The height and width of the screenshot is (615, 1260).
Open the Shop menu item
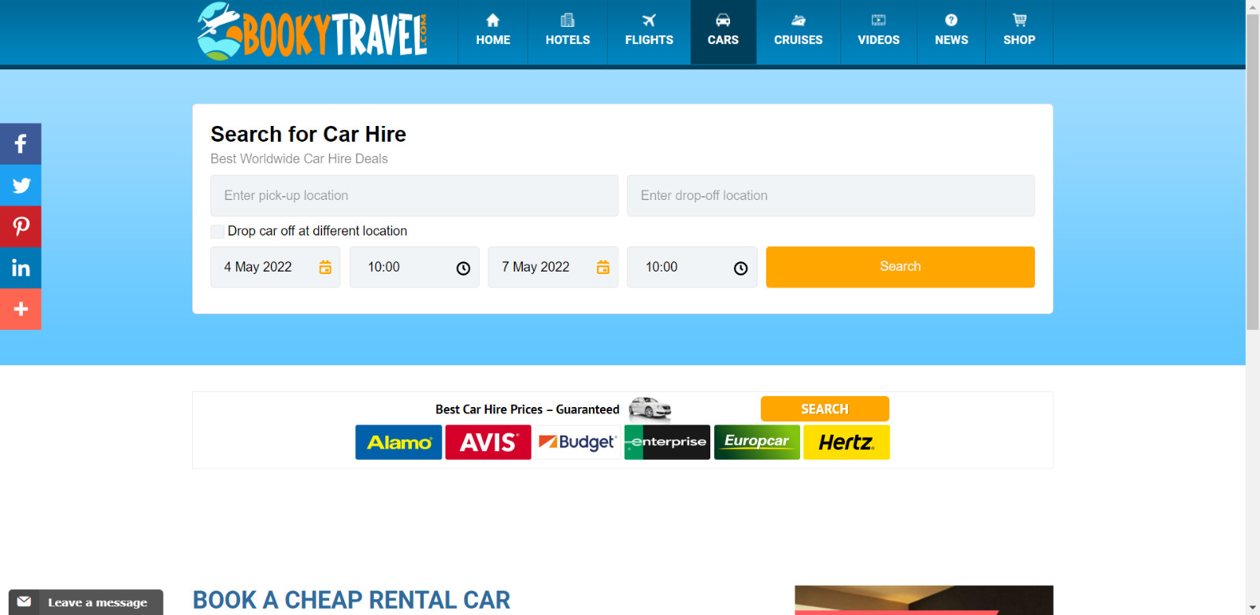coord(1019,31)
